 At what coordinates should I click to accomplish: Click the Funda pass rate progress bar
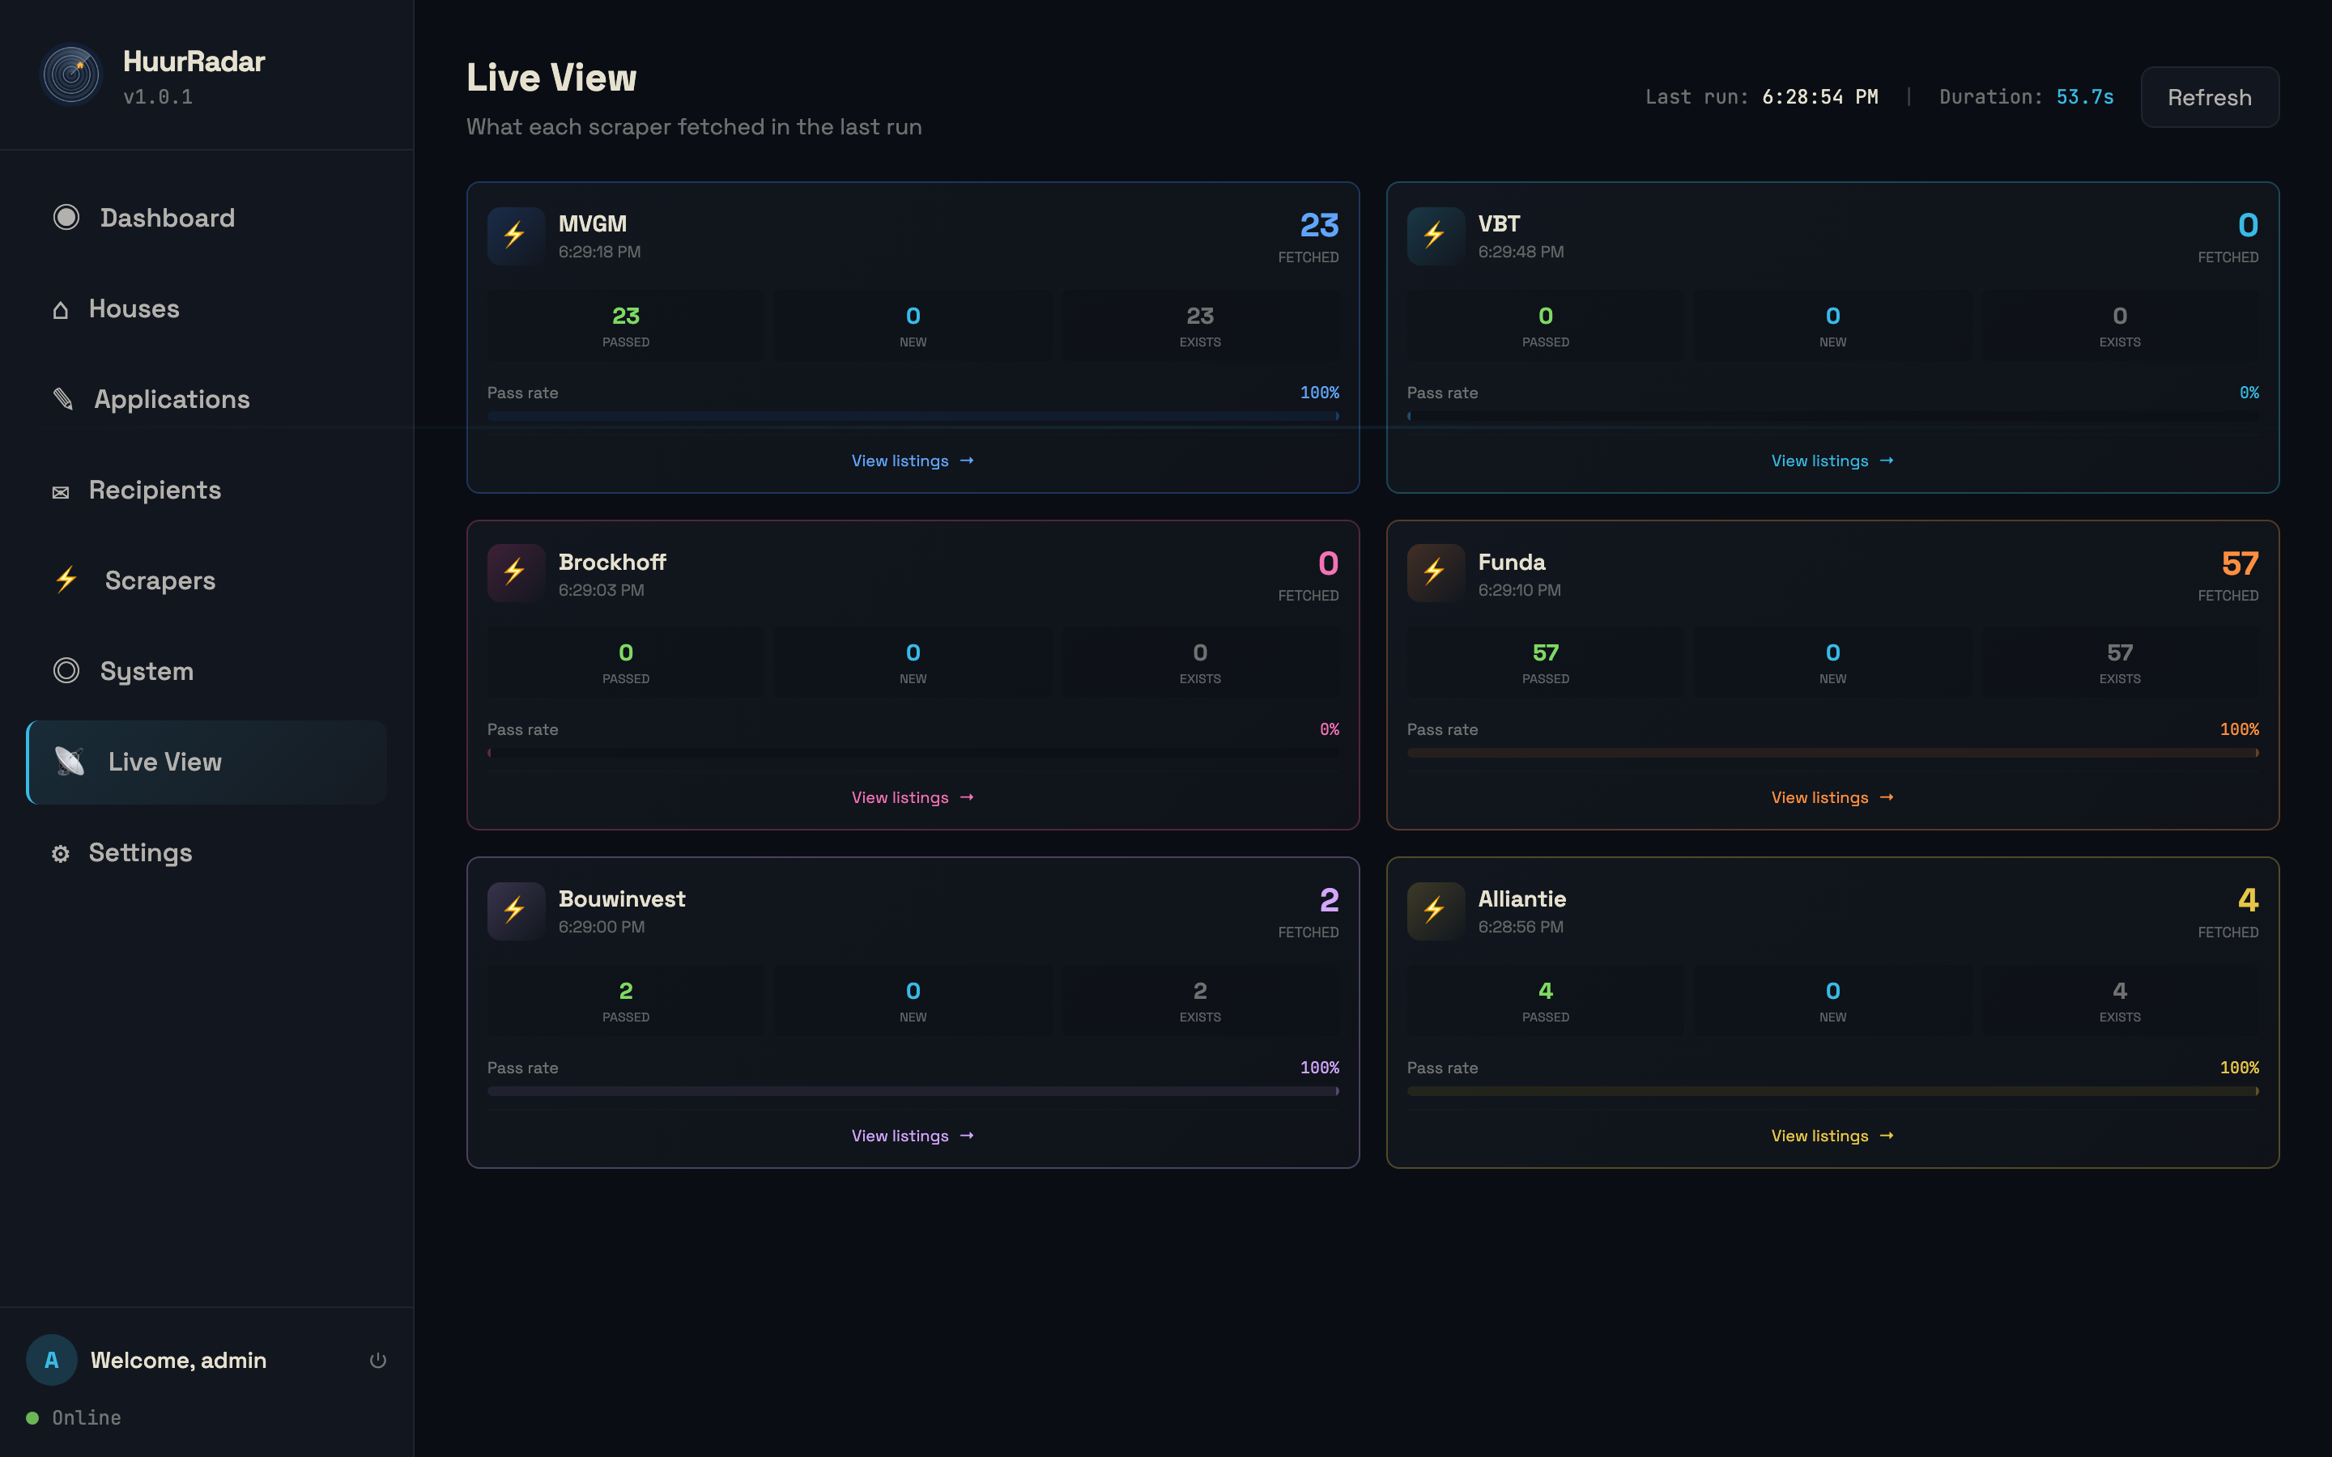pyautogui.click(x=1832, y=753)
